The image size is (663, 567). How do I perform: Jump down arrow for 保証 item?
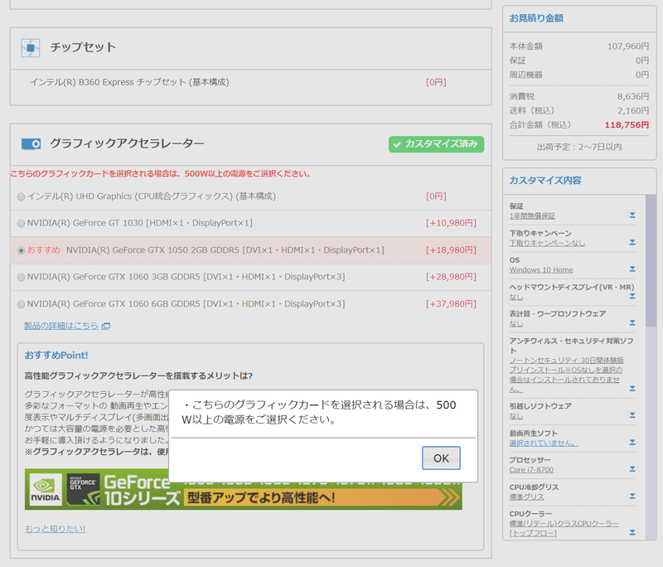coord(632,216)
